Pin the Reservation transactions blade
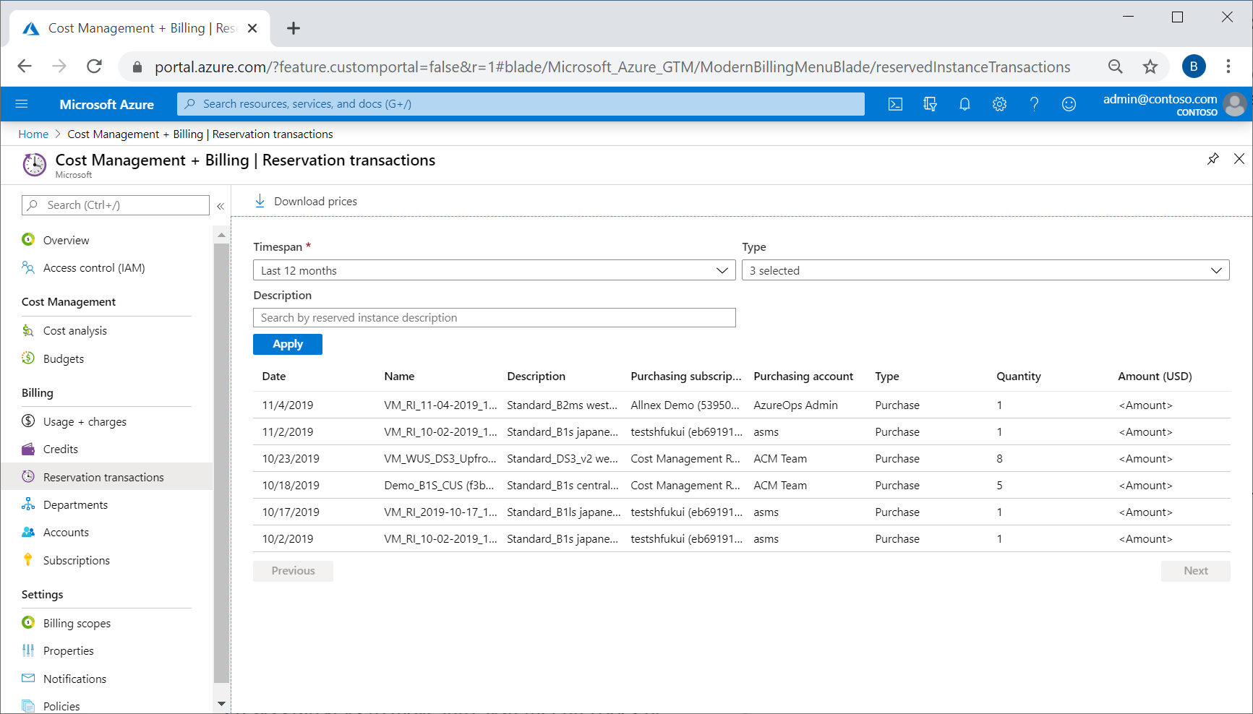This screenshot has height=714, width=1253. coord(1213,159)
